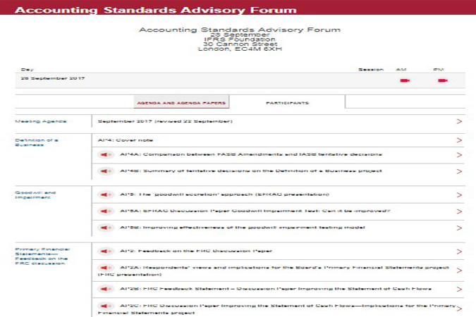Play audio for AP5A EFRAG Discussion Paper

point(106,211)
